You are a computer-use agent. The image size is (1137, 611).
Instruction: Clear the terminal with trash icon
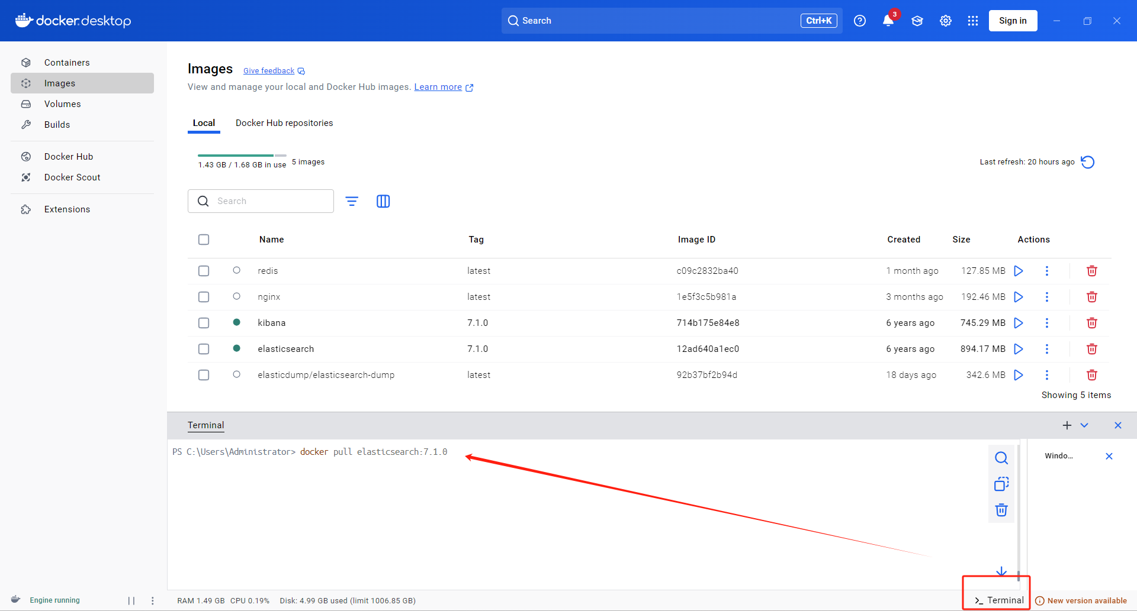pos(1001,510)
